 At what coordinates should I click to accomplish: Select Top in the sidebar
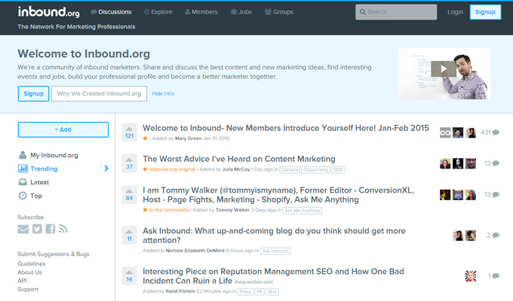click(x=30, y=196)
